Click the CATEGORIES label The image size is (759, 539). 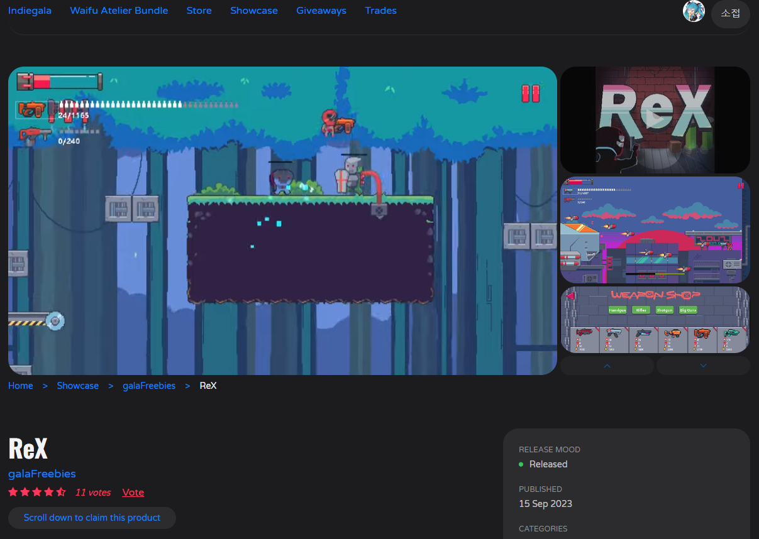(x=543, y=529)
